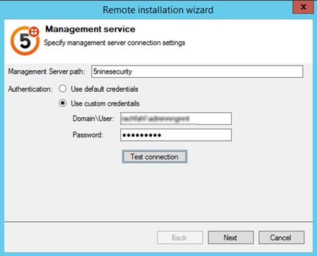Click inside the Password field
Image resolution: width=317 pixels, height=256 pixels.
click(176, 135)
